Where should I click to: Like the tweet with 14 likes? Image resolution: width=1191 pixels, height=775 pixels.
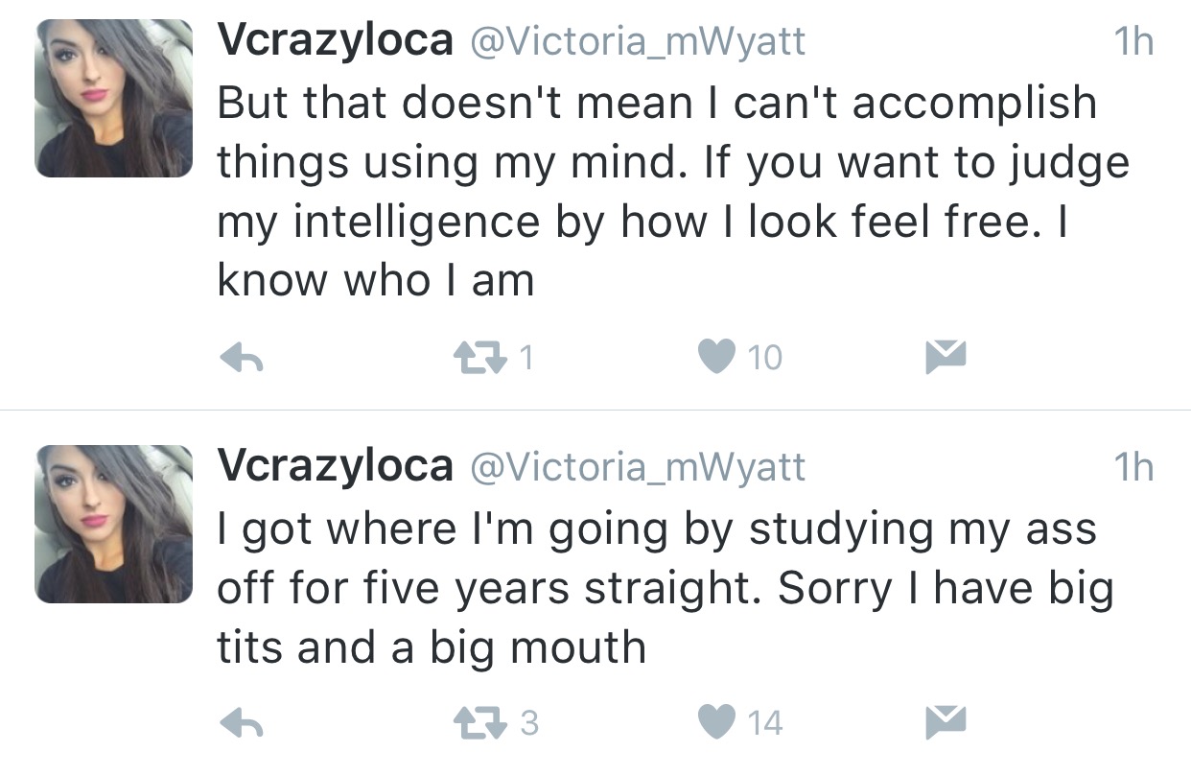pyautogui.click(x=716, y=722)
